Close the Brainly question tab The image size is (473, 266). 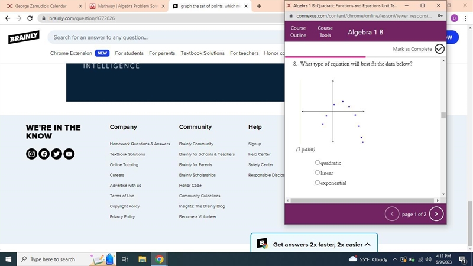click(246, 6)
